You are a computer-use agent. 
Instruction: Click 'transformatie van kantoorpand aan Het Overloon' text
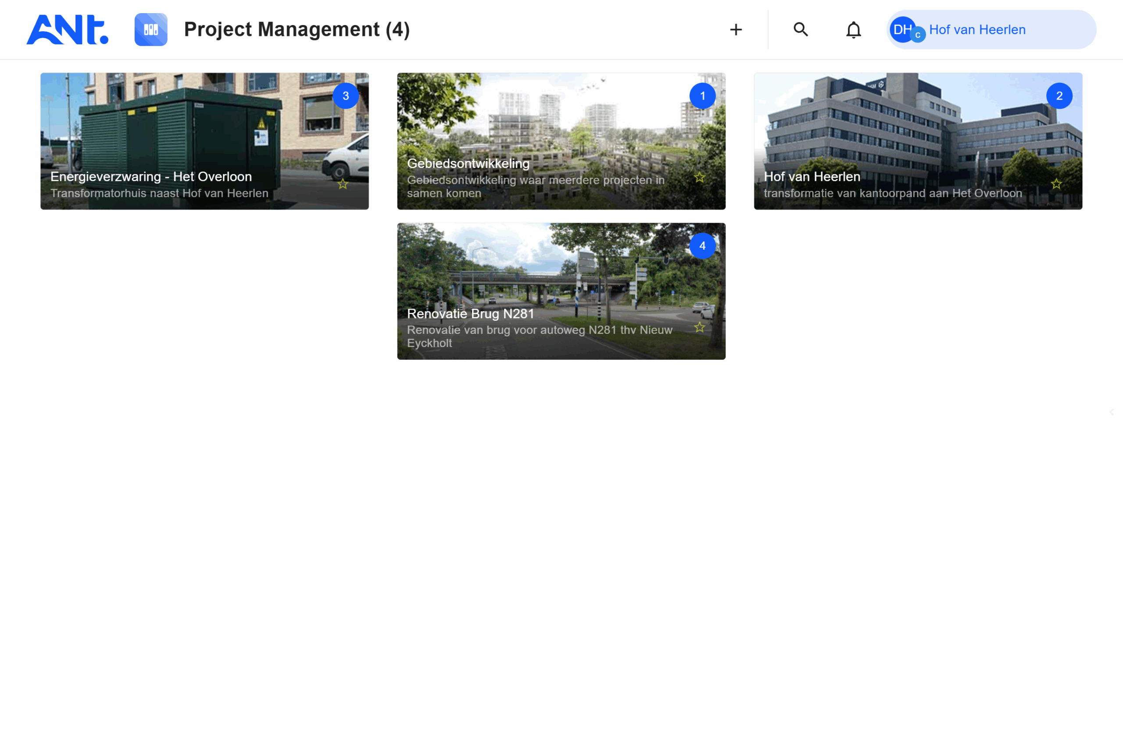pyautogui.click(x=893, y=193)
